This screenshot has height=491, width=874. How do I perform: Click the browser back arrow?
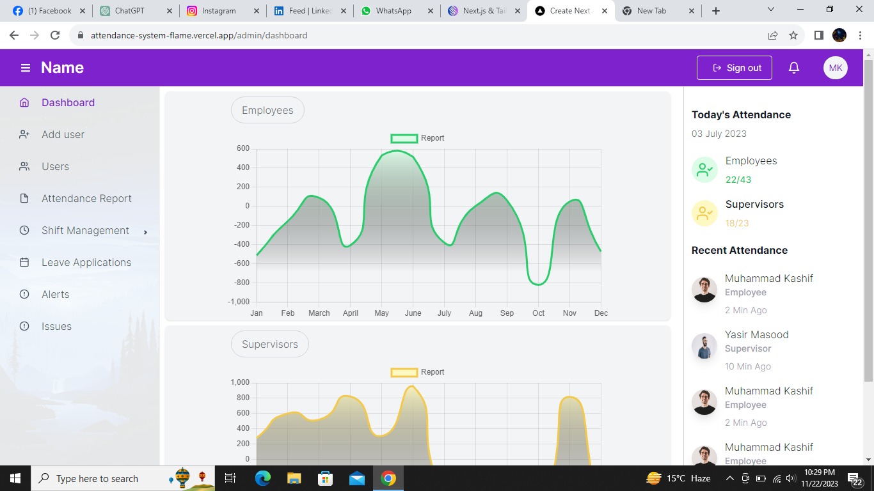[x=14, y=35]
